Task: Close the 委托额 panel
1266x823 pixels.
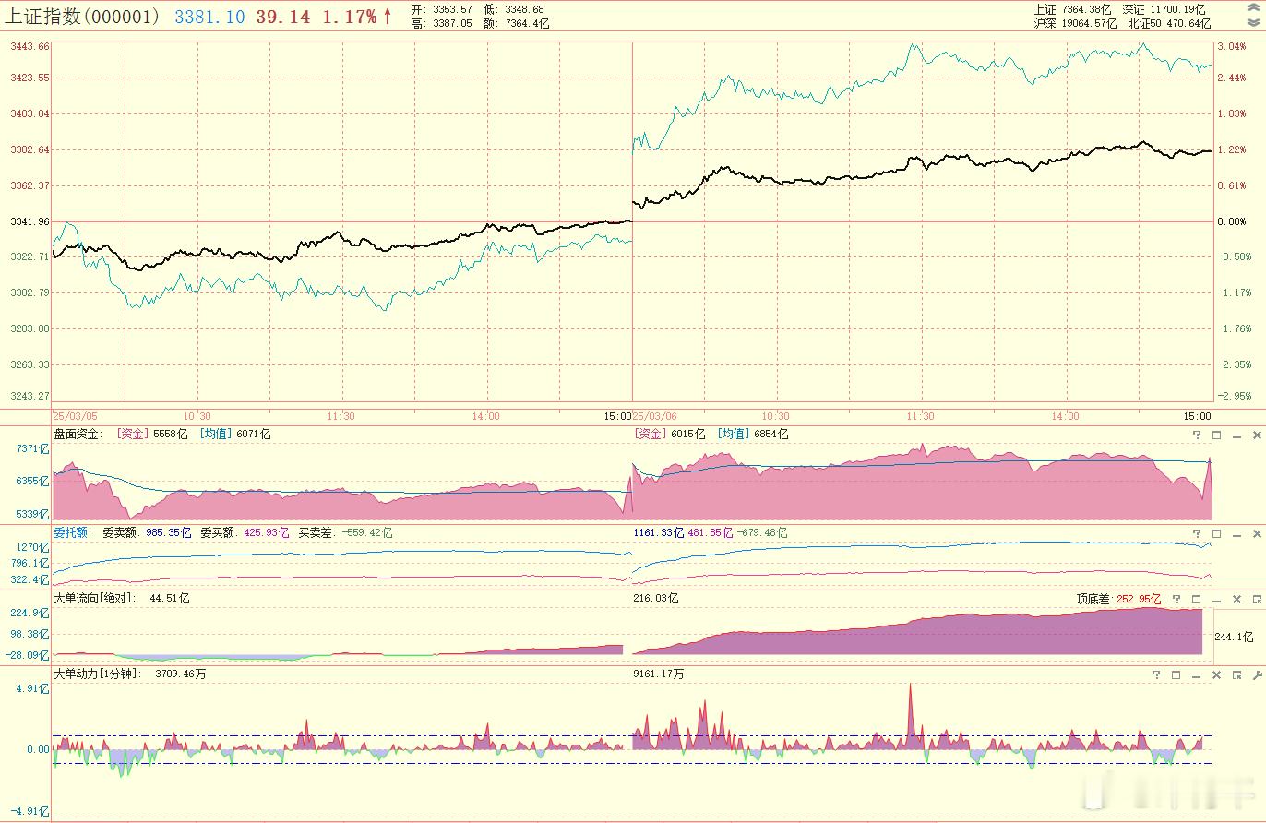Action: [x=1257, y=533]
